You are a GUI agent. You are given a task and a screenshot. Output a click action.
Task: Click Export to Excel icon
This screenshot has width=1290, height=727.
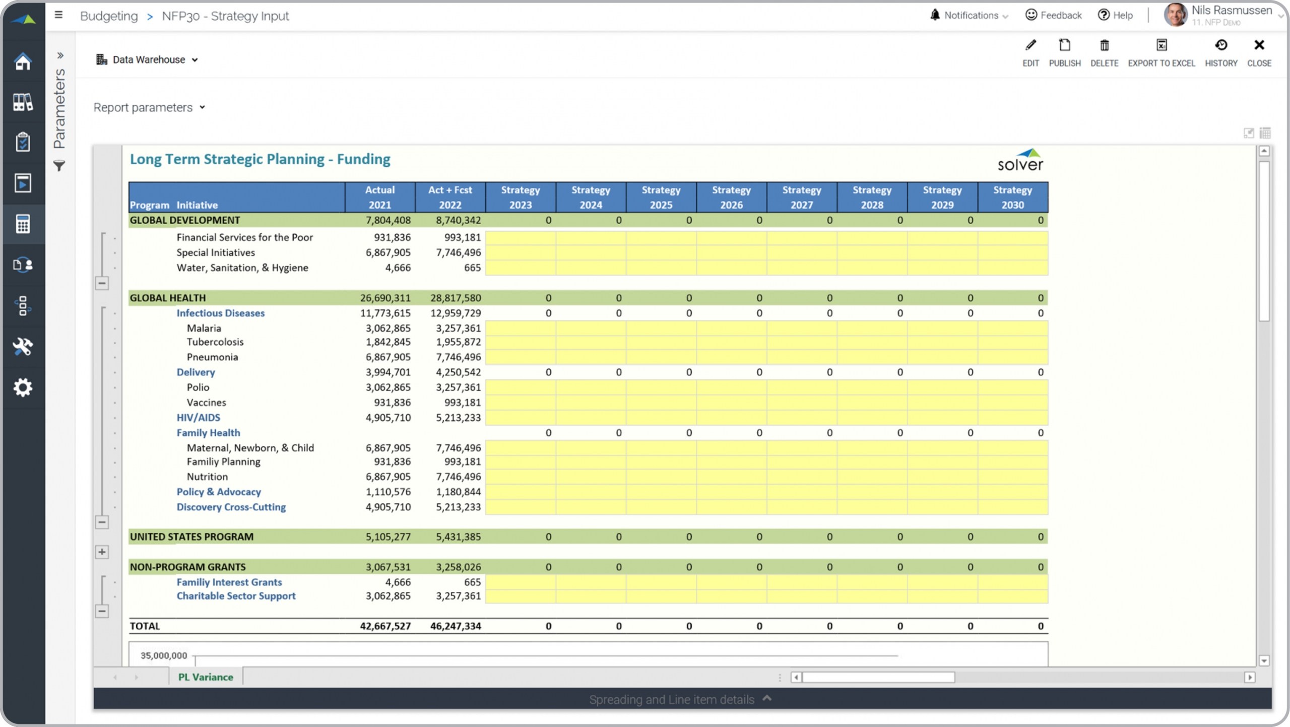[1161, 46]
